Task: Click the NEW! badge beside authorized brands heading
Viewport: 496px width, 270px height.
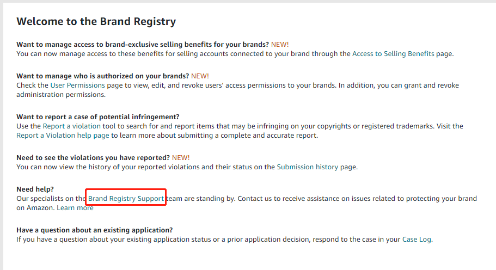Action: (x=200, y=76)
